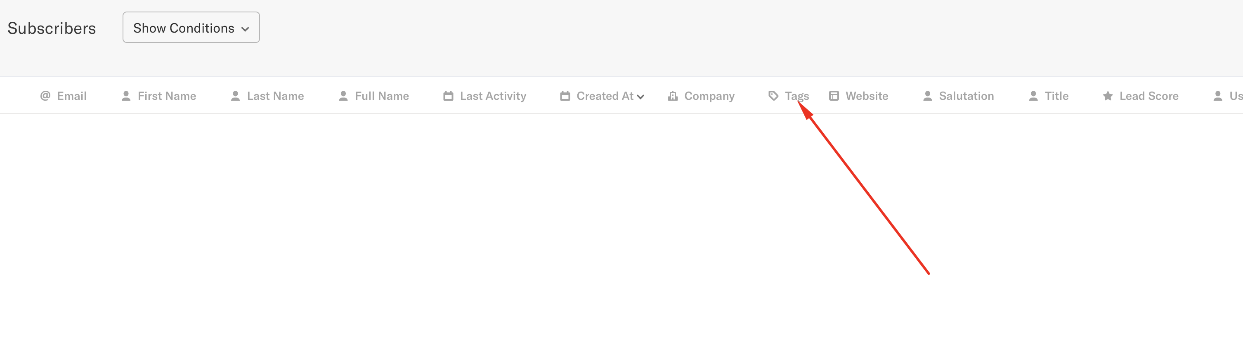Sort by the Full Name column header
Screen dimensions: 1243x340
tap(382, 96)
